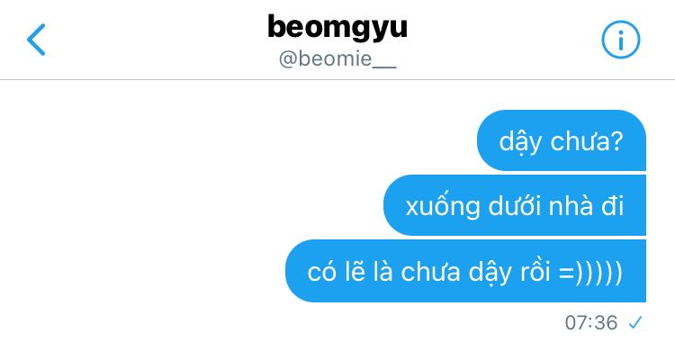
Task: Tap the blue sent checkmark next to 07:36
Action: point(635,322)
